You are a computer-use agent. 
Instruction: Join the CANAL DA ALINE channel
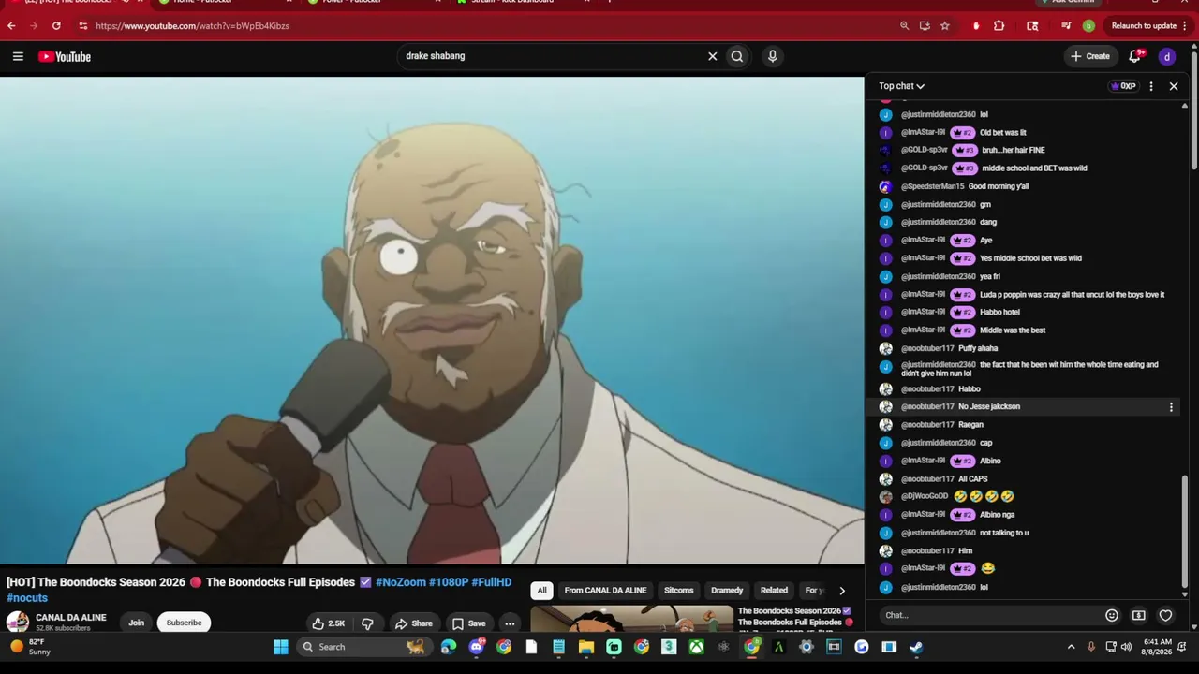(x=136, y=623)
